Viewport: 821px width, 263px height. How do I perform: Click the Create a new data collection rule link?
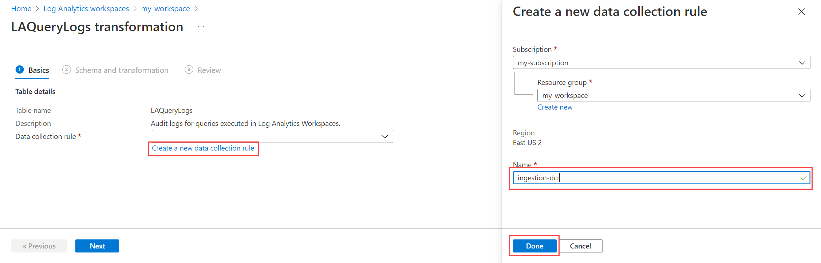click(203, 148)
